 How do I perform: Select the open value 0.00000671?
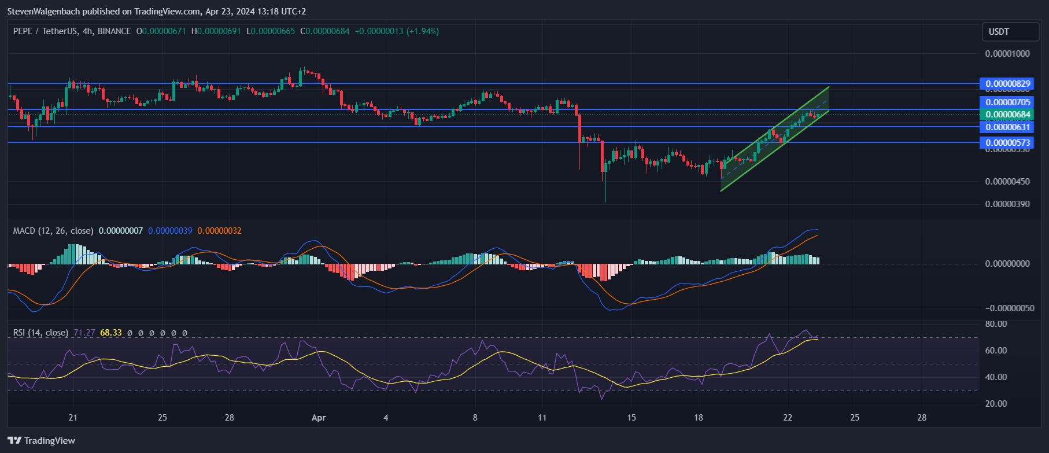[x=164, y=31]
